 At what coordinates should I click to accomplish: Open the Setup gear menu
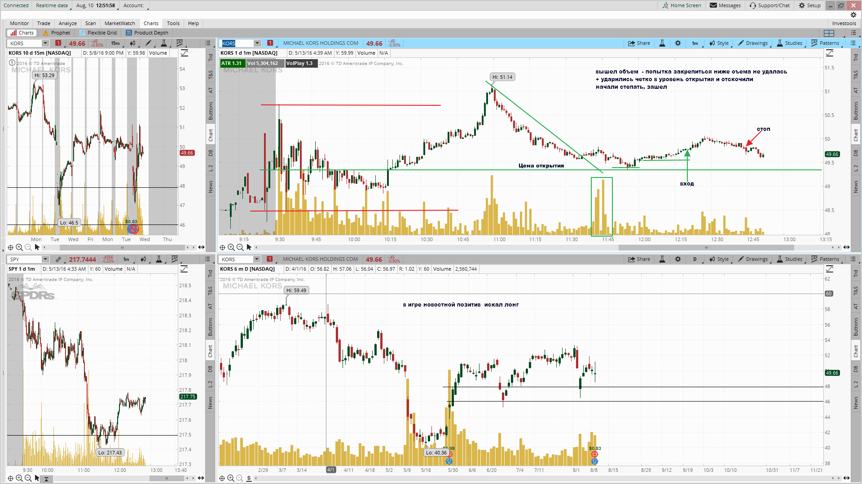(809, 5)
